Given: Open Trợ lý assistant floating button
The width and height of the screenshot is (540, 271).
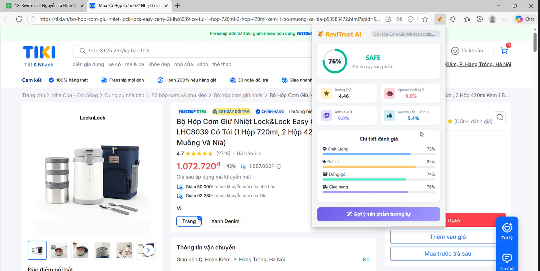Looking at the screenshot, I should click(507, 231).
